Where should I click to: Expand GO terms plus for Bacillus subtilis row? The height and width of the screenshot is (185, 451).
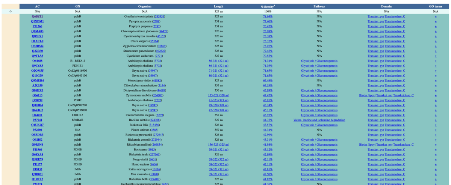pos(436,120)
